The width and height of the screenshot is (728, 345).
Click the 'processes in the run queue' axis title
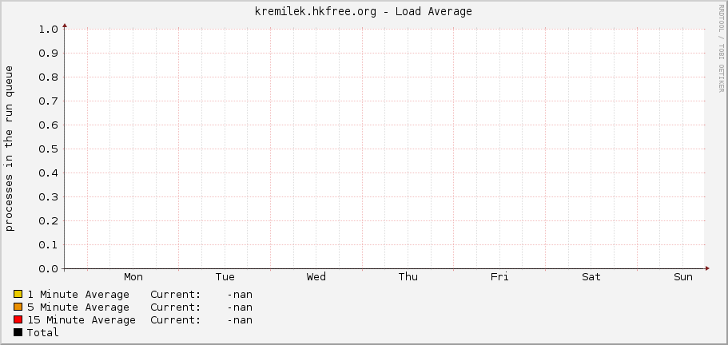coord(10,149)
